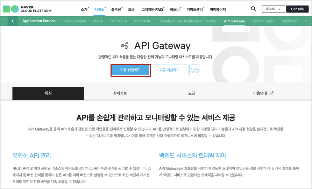Go to the Search Trend service
The image size is (312, 189).
tap(263, 21)
